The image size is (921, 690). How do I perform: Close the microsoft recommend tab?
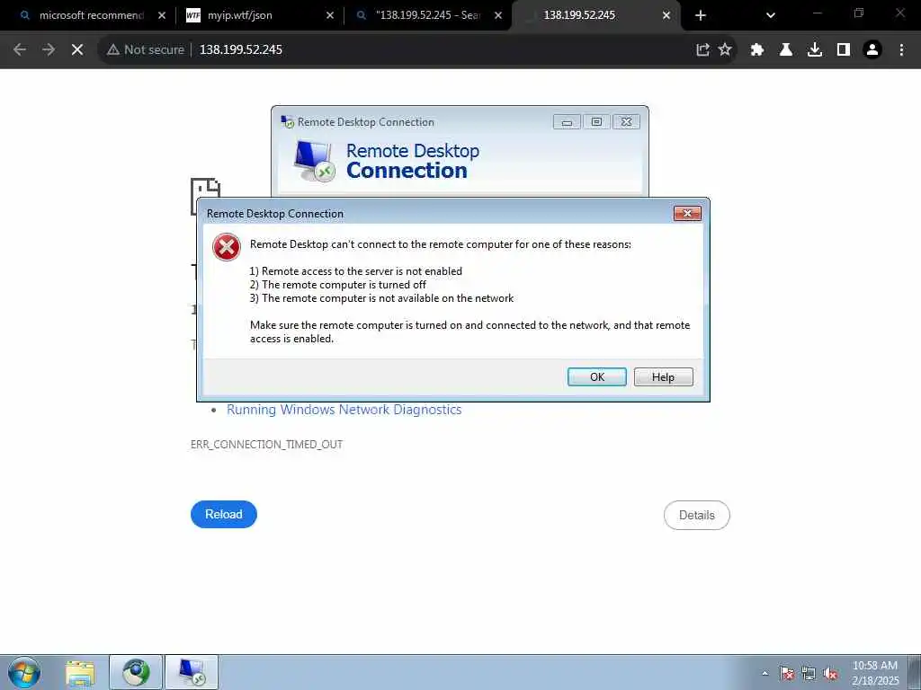[162, 16]
